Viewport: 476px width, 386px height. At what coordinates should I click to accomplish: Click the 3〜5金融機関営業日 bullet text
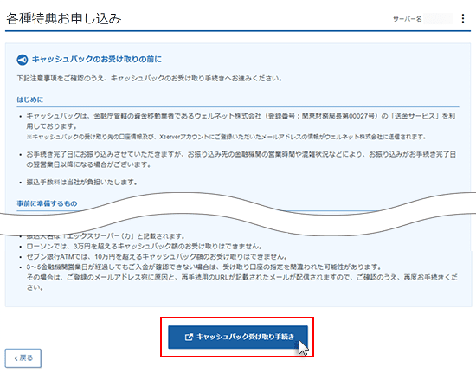tap(241, 277)
